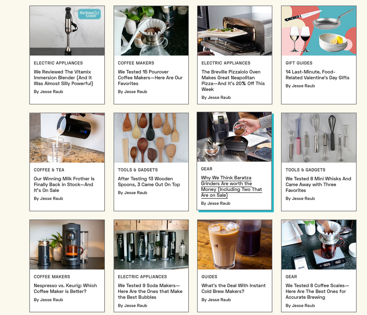Open the Baratza Grinders article link

coord(231,186)
